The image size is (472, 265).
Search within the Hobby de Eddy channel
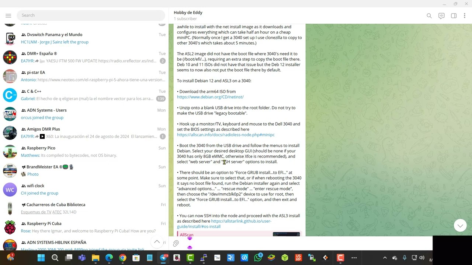(x=429, y=16)
